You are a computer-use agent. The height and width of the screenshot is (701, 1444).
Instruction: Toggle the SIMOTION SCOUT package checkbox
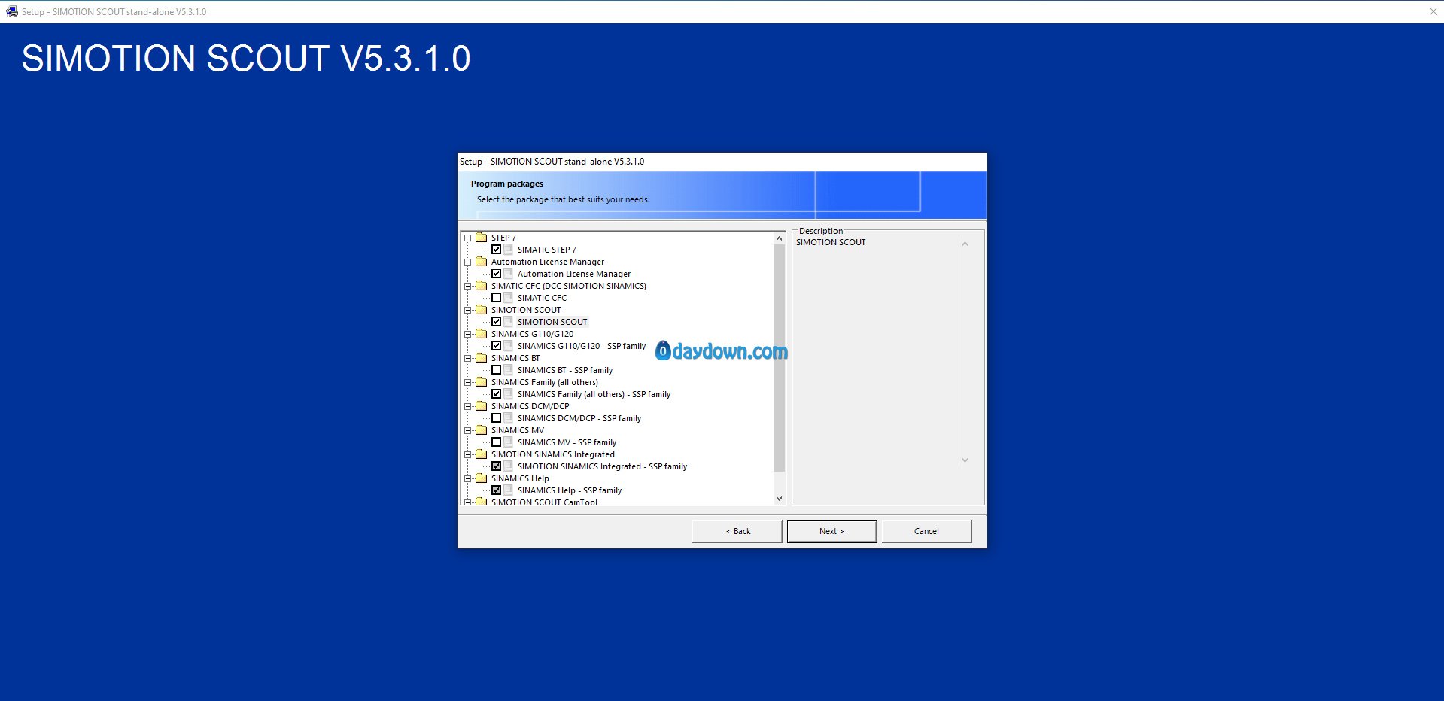[497, 322]
